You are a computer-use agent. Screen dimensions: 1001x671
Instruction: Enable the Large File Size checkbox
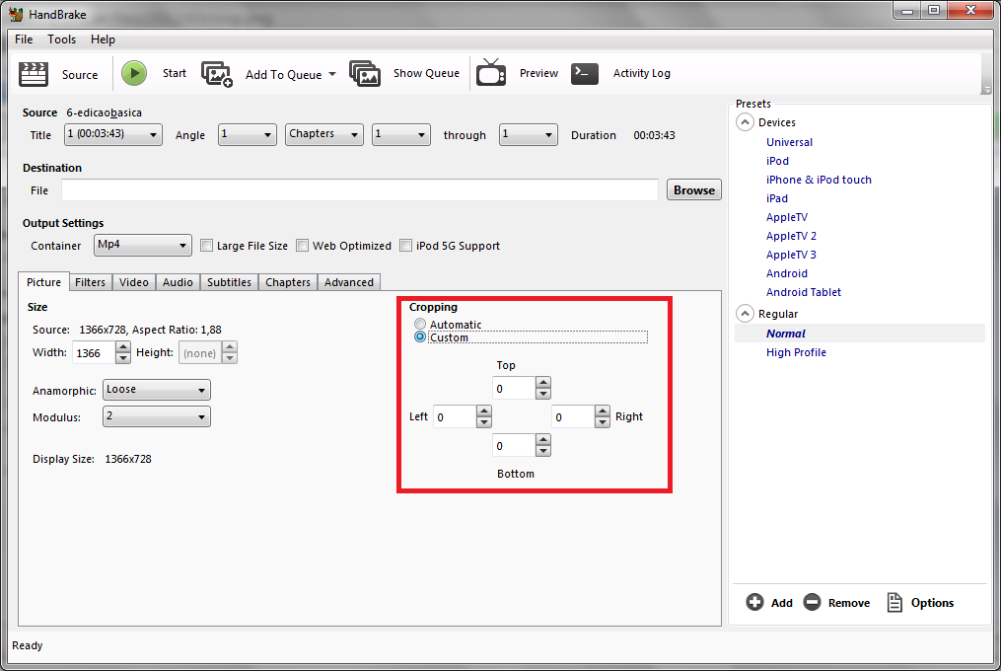click(x=206, y=246)
